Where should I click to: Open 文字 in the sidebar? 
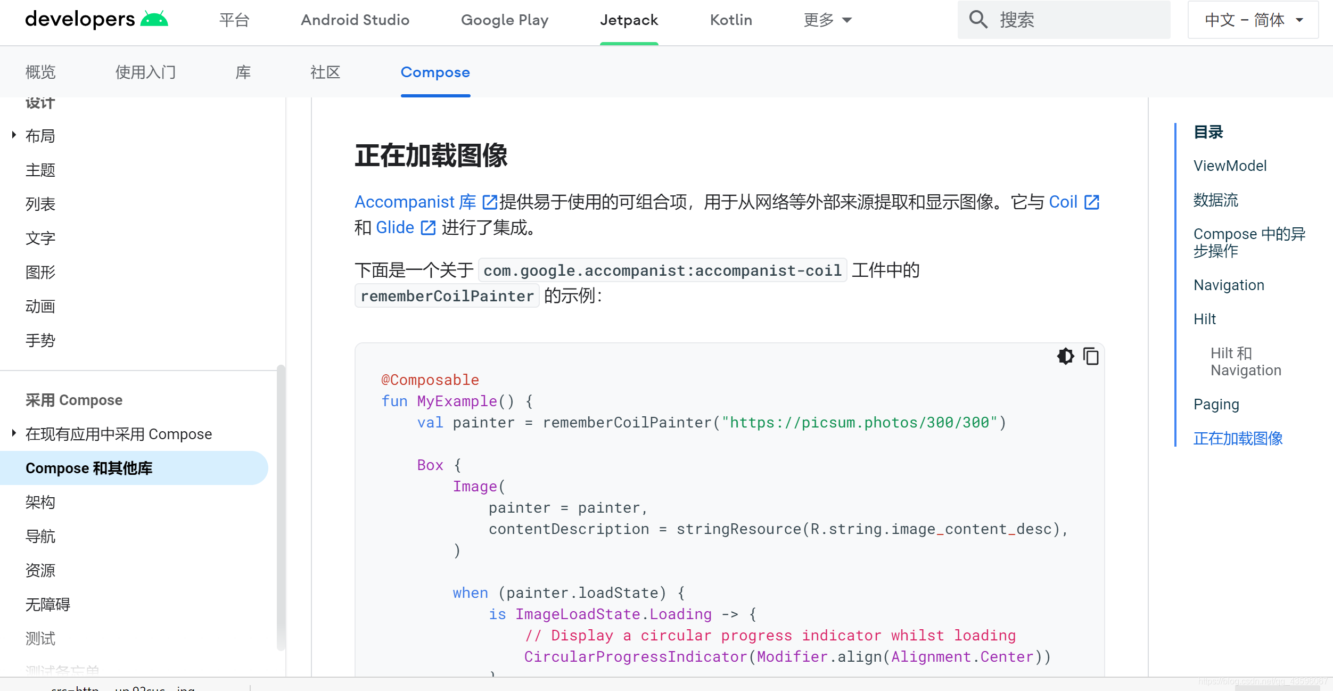[x=40, y=238]
